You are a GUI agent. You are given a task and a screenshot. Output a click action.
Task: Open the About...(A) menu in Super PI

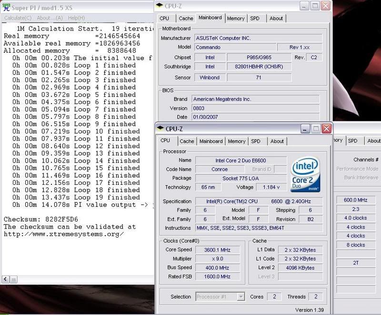(50, 18)
